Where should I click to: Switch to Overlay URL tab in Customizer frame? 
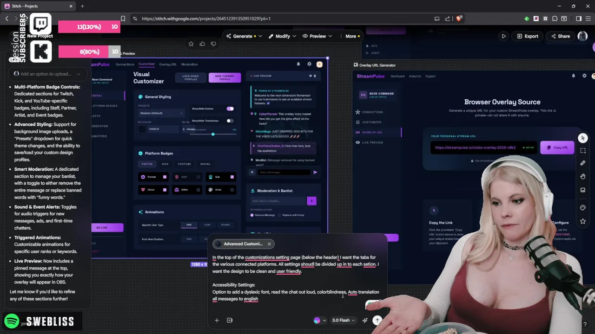click(x=168, y=64)
